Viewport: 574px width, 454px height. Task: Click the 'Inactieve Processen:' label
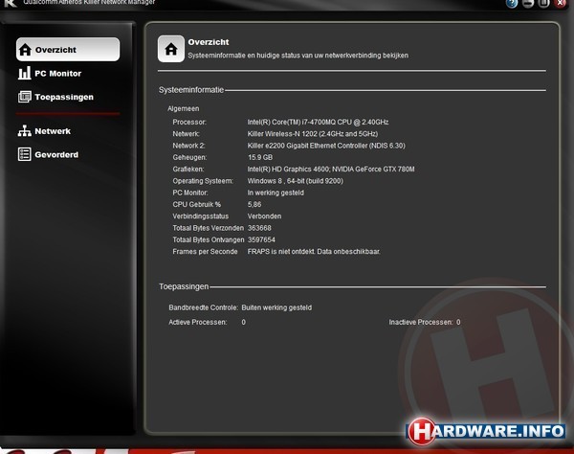(x=421, y=322)
